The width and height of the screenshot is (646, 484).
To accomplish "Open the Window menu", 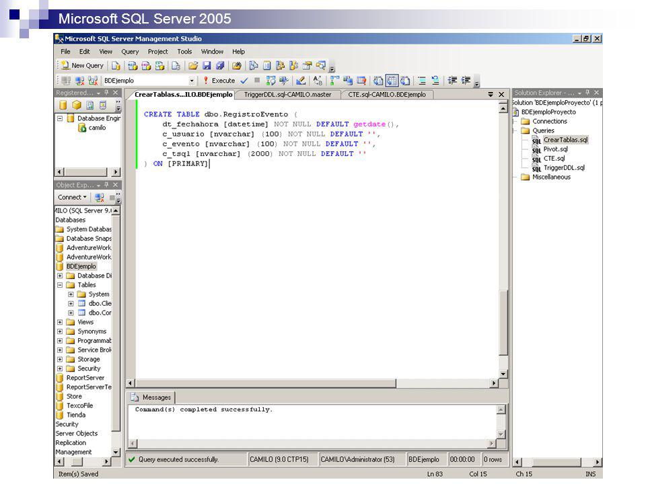I will click(x=212, y=52).
